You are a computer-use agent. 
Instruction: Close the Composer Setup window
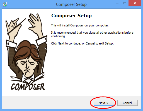135,3
